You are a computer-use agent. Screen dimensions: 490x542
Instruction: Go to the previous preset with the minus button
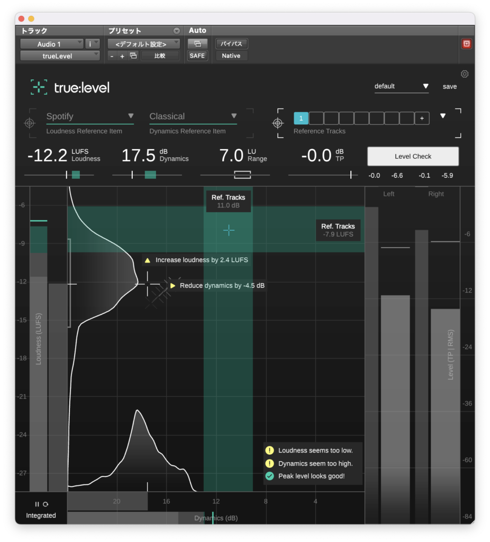click(x=112, y=56)
